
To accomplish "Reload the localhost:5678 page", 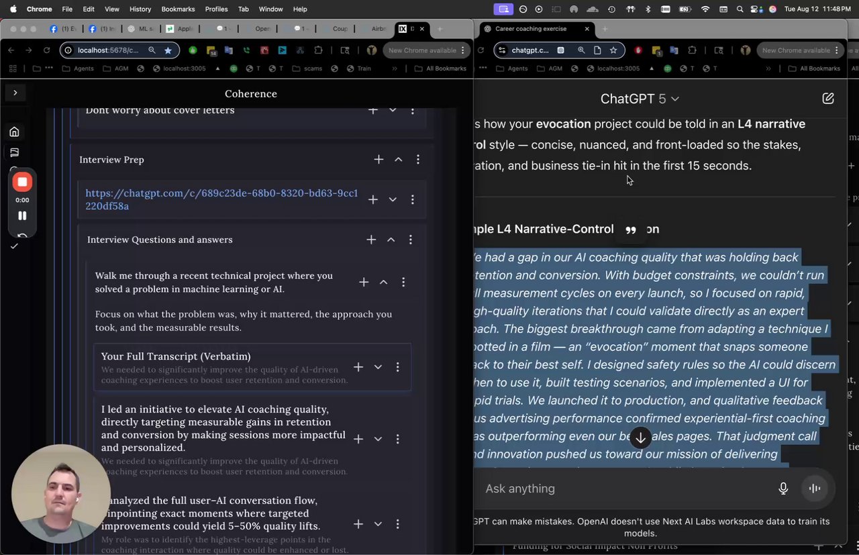I will pos(46,50).
